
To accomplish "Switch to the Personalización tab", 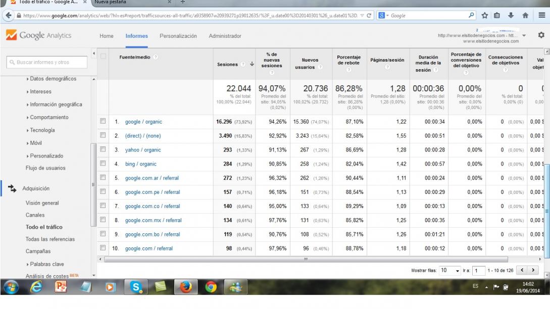I will coord(178,36).
